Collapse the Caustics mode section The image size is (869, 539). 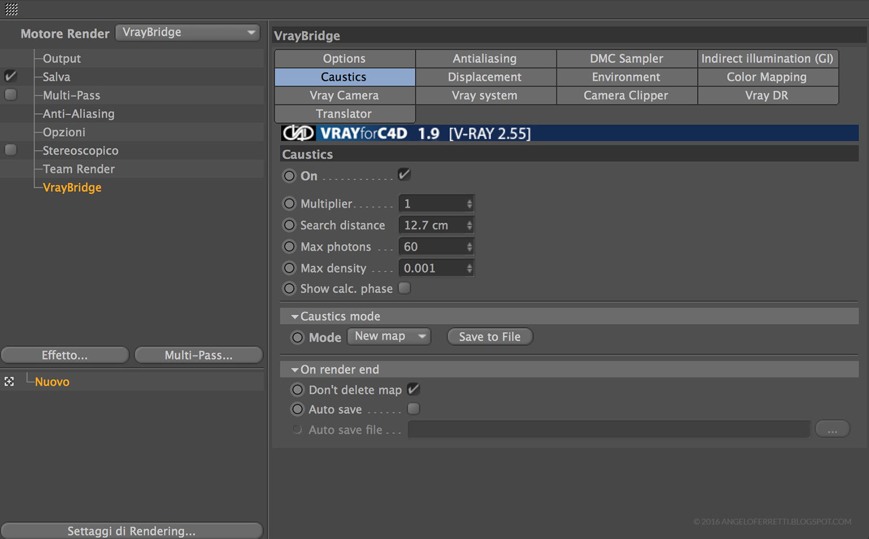coord(295,316)
